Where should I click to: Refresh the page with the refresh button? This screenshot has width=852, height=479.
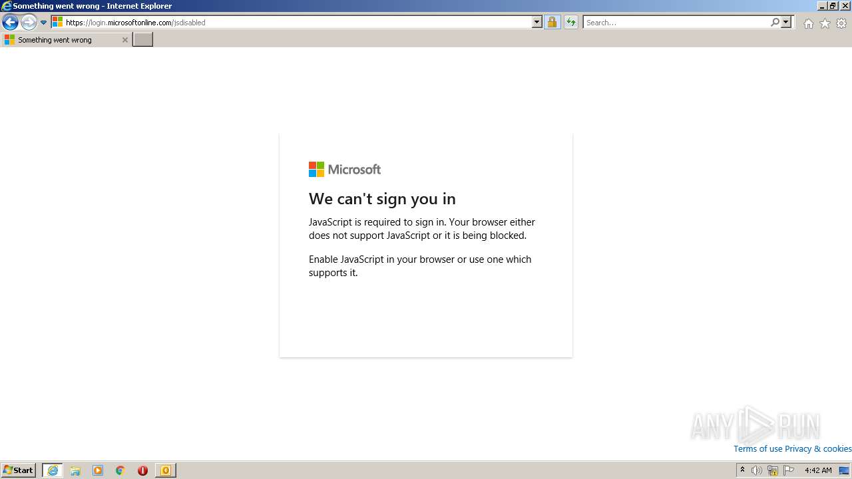point(571,22)
